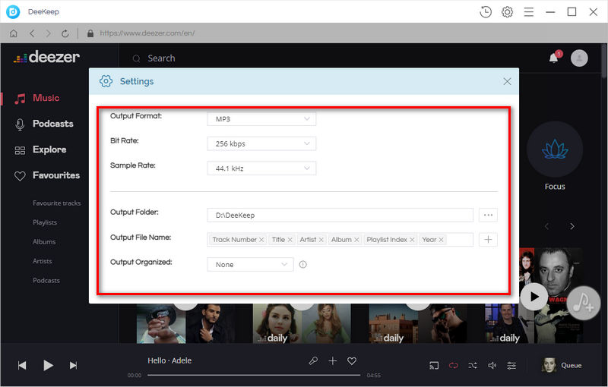The image size is (608, 387).
Task: Show previous carousel items arrow
Action: (546, 226)
